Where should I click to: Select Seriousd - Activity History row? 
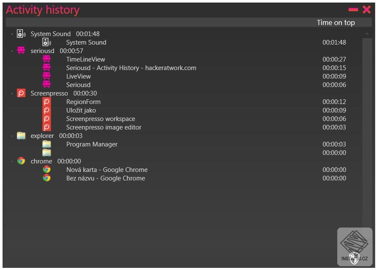pos(131,68)
